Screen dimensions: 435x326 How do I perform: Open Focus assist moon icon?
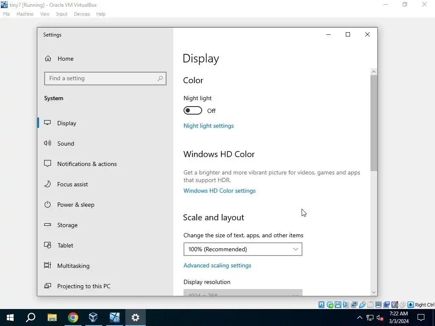(48, 184)
